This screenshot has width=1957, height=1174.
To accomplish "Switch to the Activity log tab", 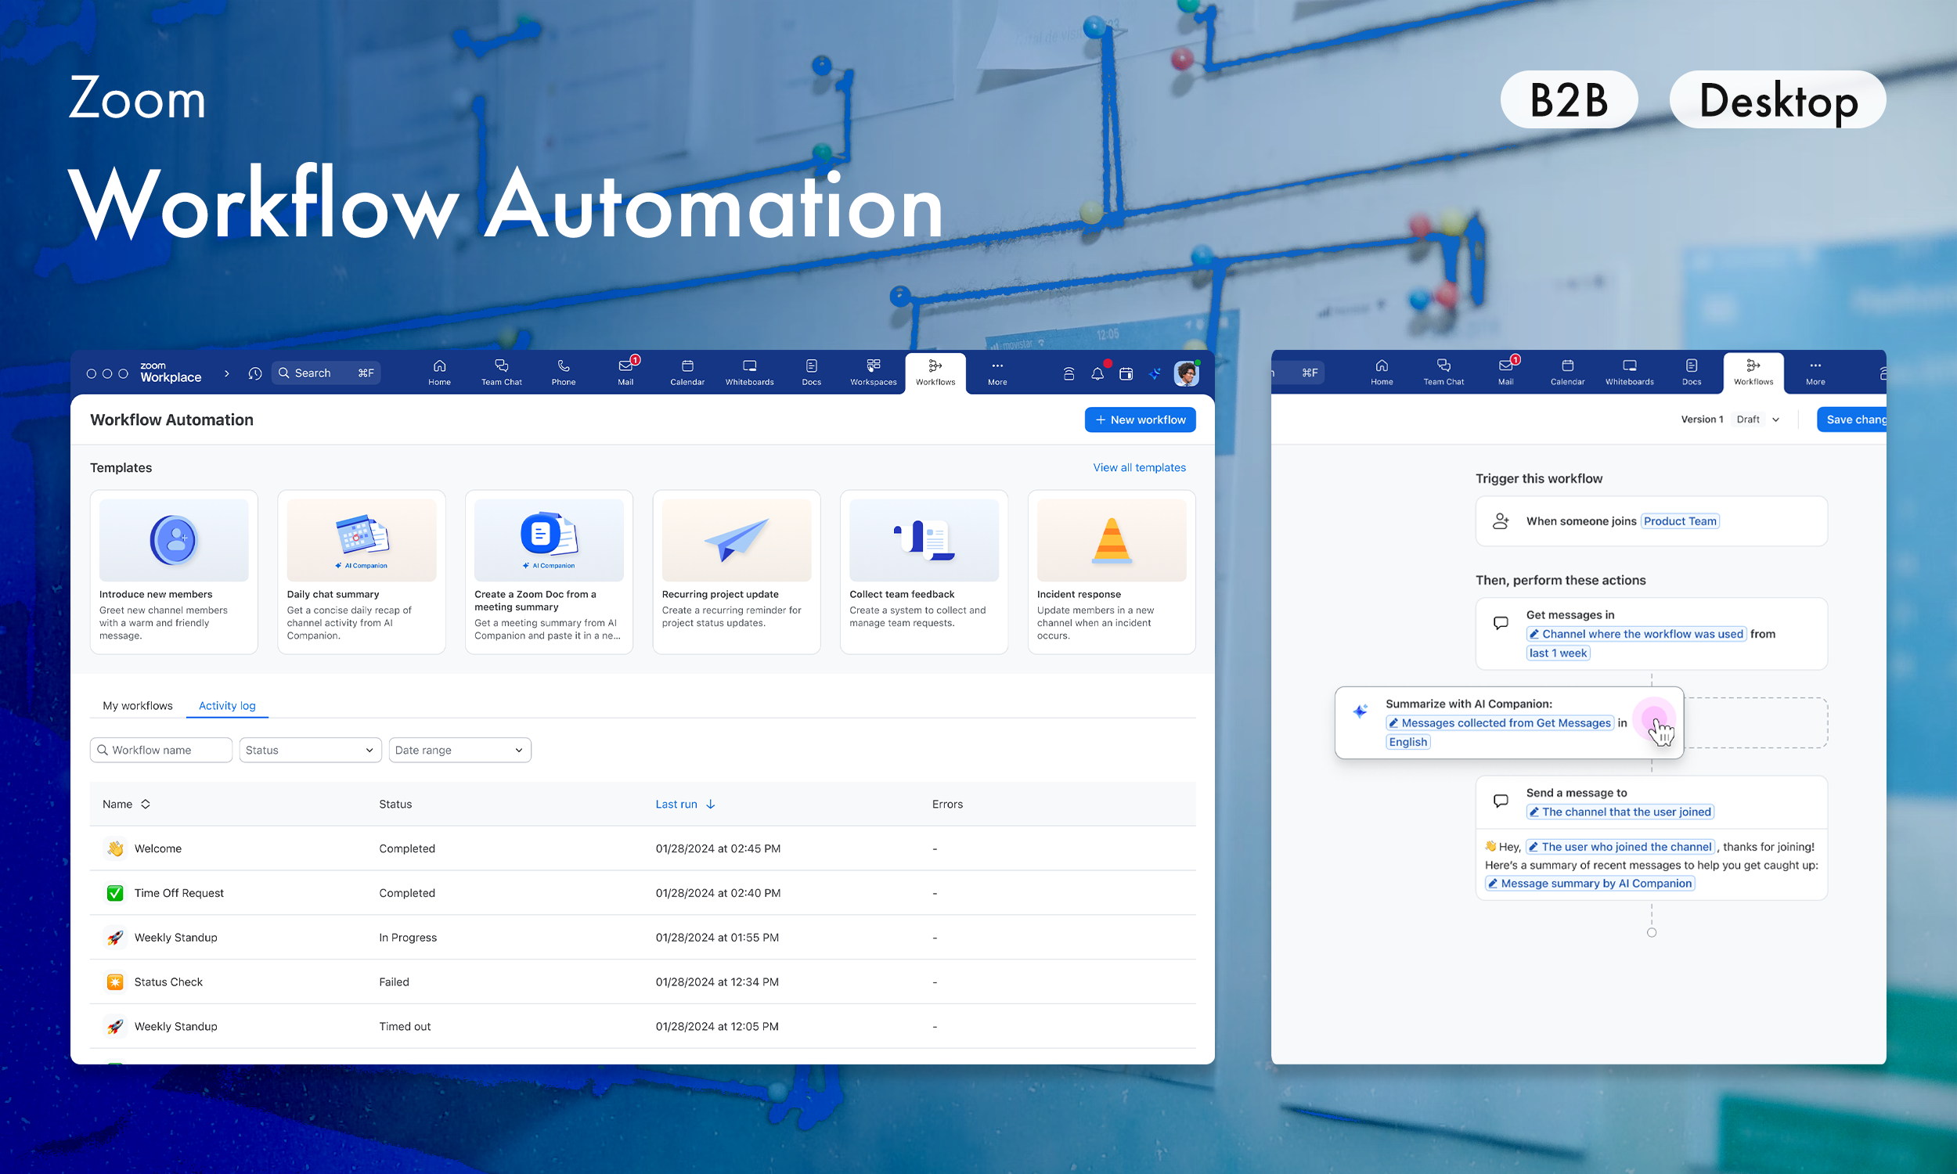I will (x=227, y=706).
